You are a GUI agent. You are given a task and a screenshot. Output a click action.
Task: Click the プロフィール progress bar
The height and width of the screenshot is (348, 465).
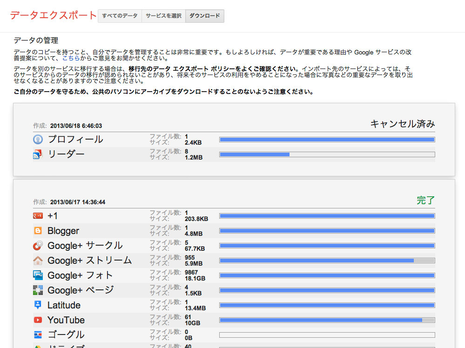[x=327, y=140]
